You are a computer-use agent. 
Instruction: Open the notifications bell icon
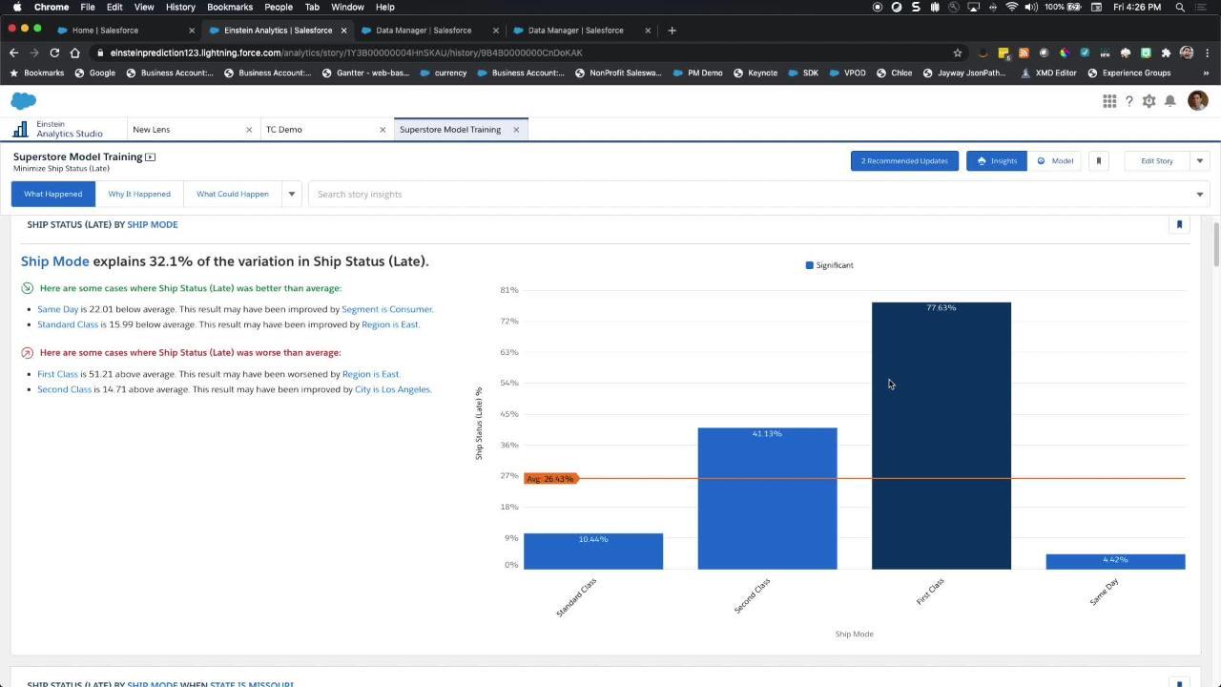1170,101
